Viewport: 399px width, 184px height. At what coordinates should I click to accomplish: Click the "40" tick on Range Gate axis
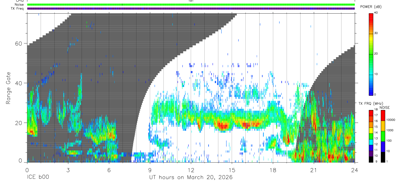[x=19, y=83]
